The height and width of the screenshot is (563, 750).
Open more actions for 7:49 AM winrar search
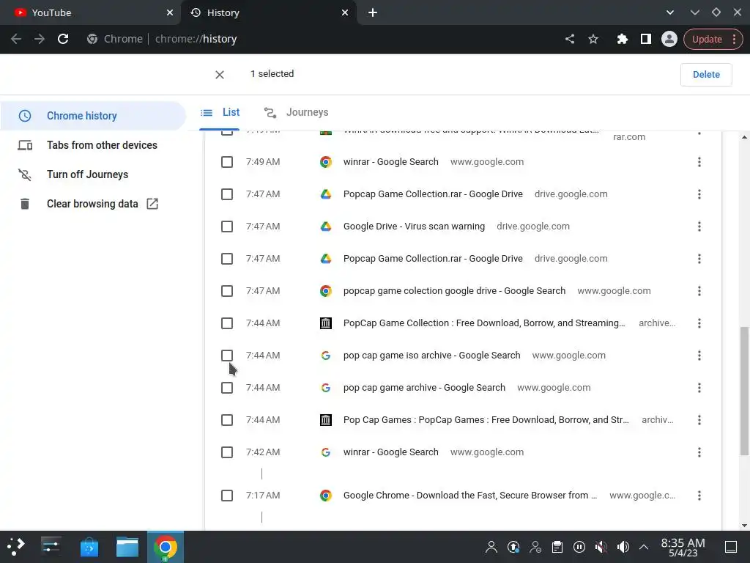click(x=699, y=162)
